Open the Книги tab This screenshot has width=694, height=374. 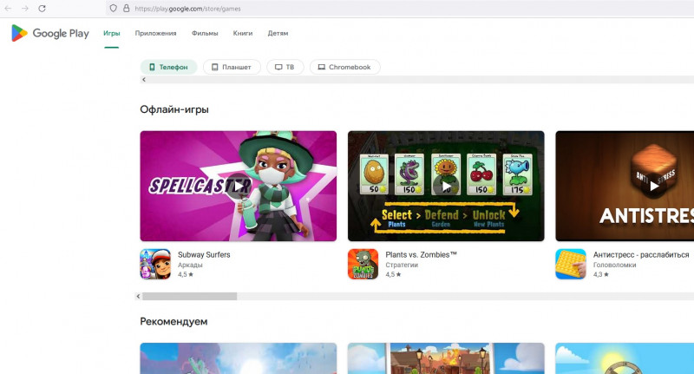243,33
